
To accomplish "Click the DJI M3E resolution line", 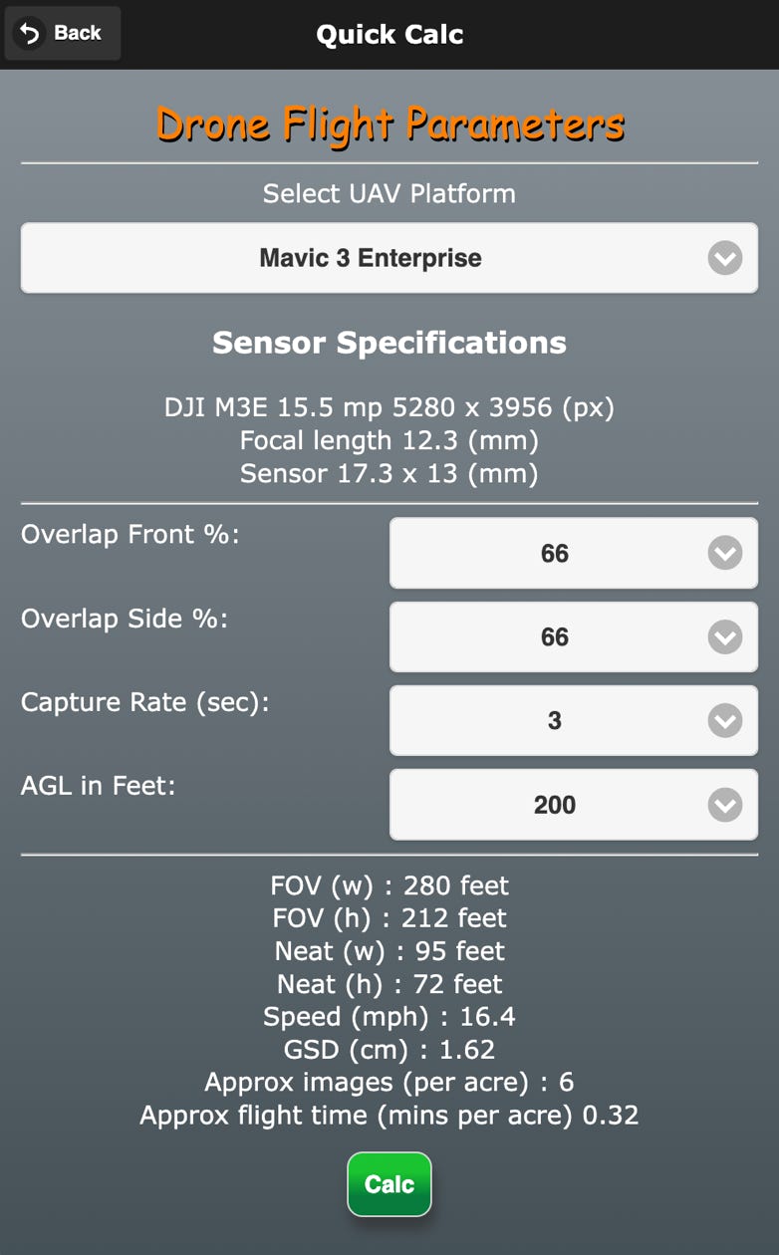I will pos(389,407).
